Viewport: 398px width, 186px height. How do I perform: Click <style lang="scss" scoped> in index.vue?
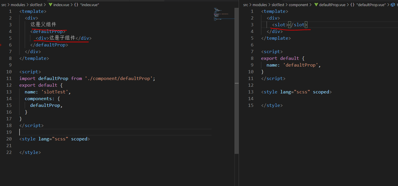click(54, 139)
